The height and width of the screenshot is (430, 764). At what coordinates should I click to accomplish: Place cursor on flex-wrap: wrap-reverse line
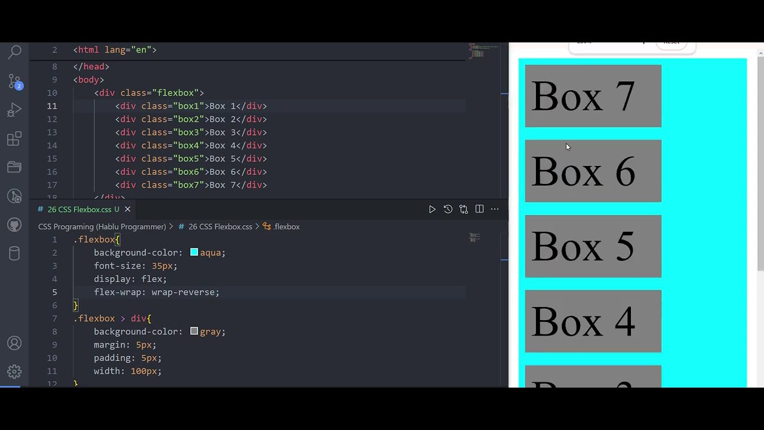(x=156, y=292)
